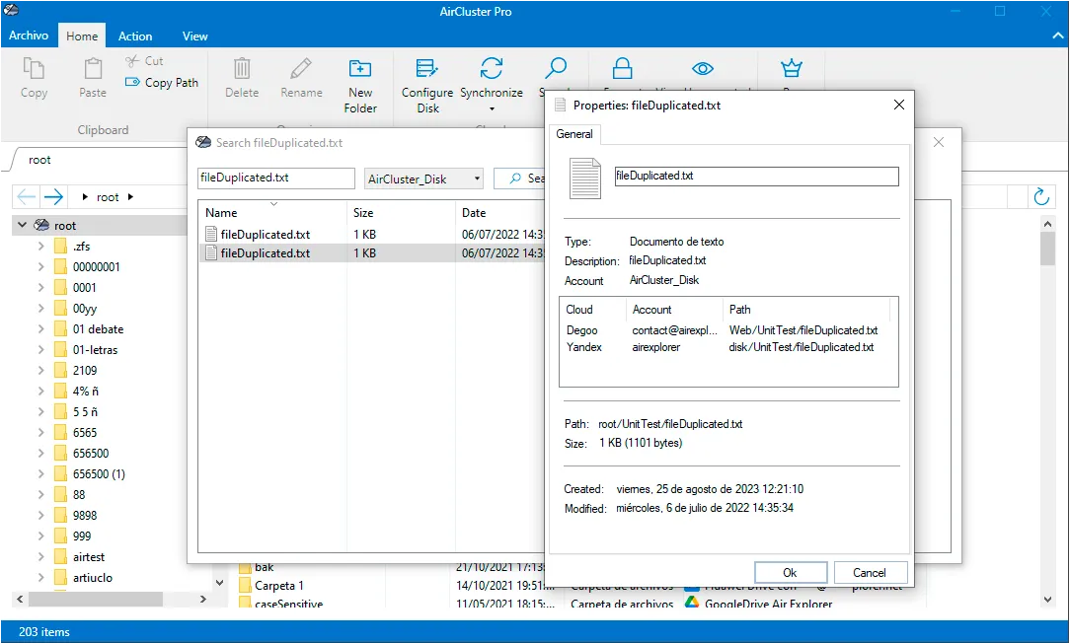The image size is (1070, 643).
Task: Select the 6565 folder in tree
Action: click(x=85, y=432)
